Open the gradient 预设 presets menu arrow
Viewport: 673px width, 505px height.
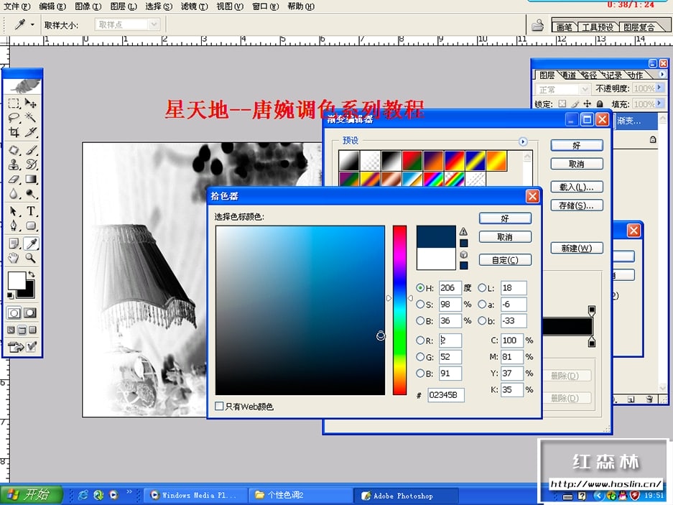523,142
